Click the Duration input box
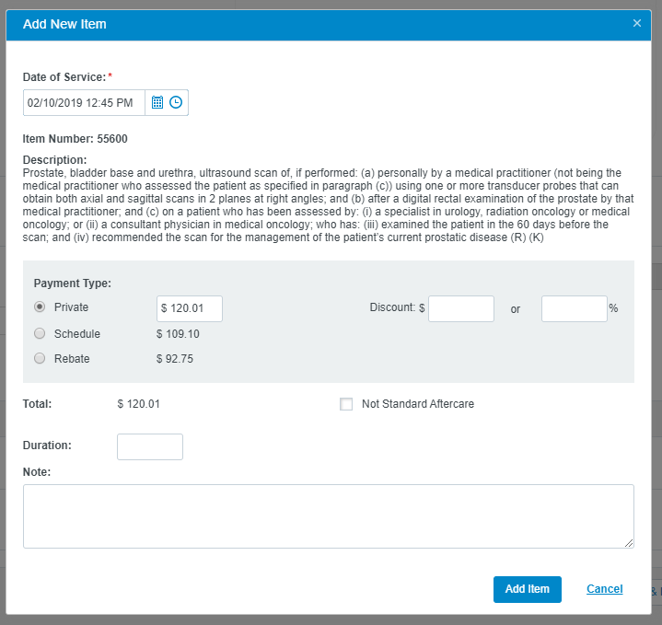Screen dimensions: 662x625 pos(150,446)
